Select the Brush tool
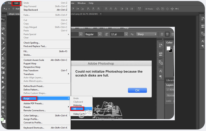 [3, 53]
